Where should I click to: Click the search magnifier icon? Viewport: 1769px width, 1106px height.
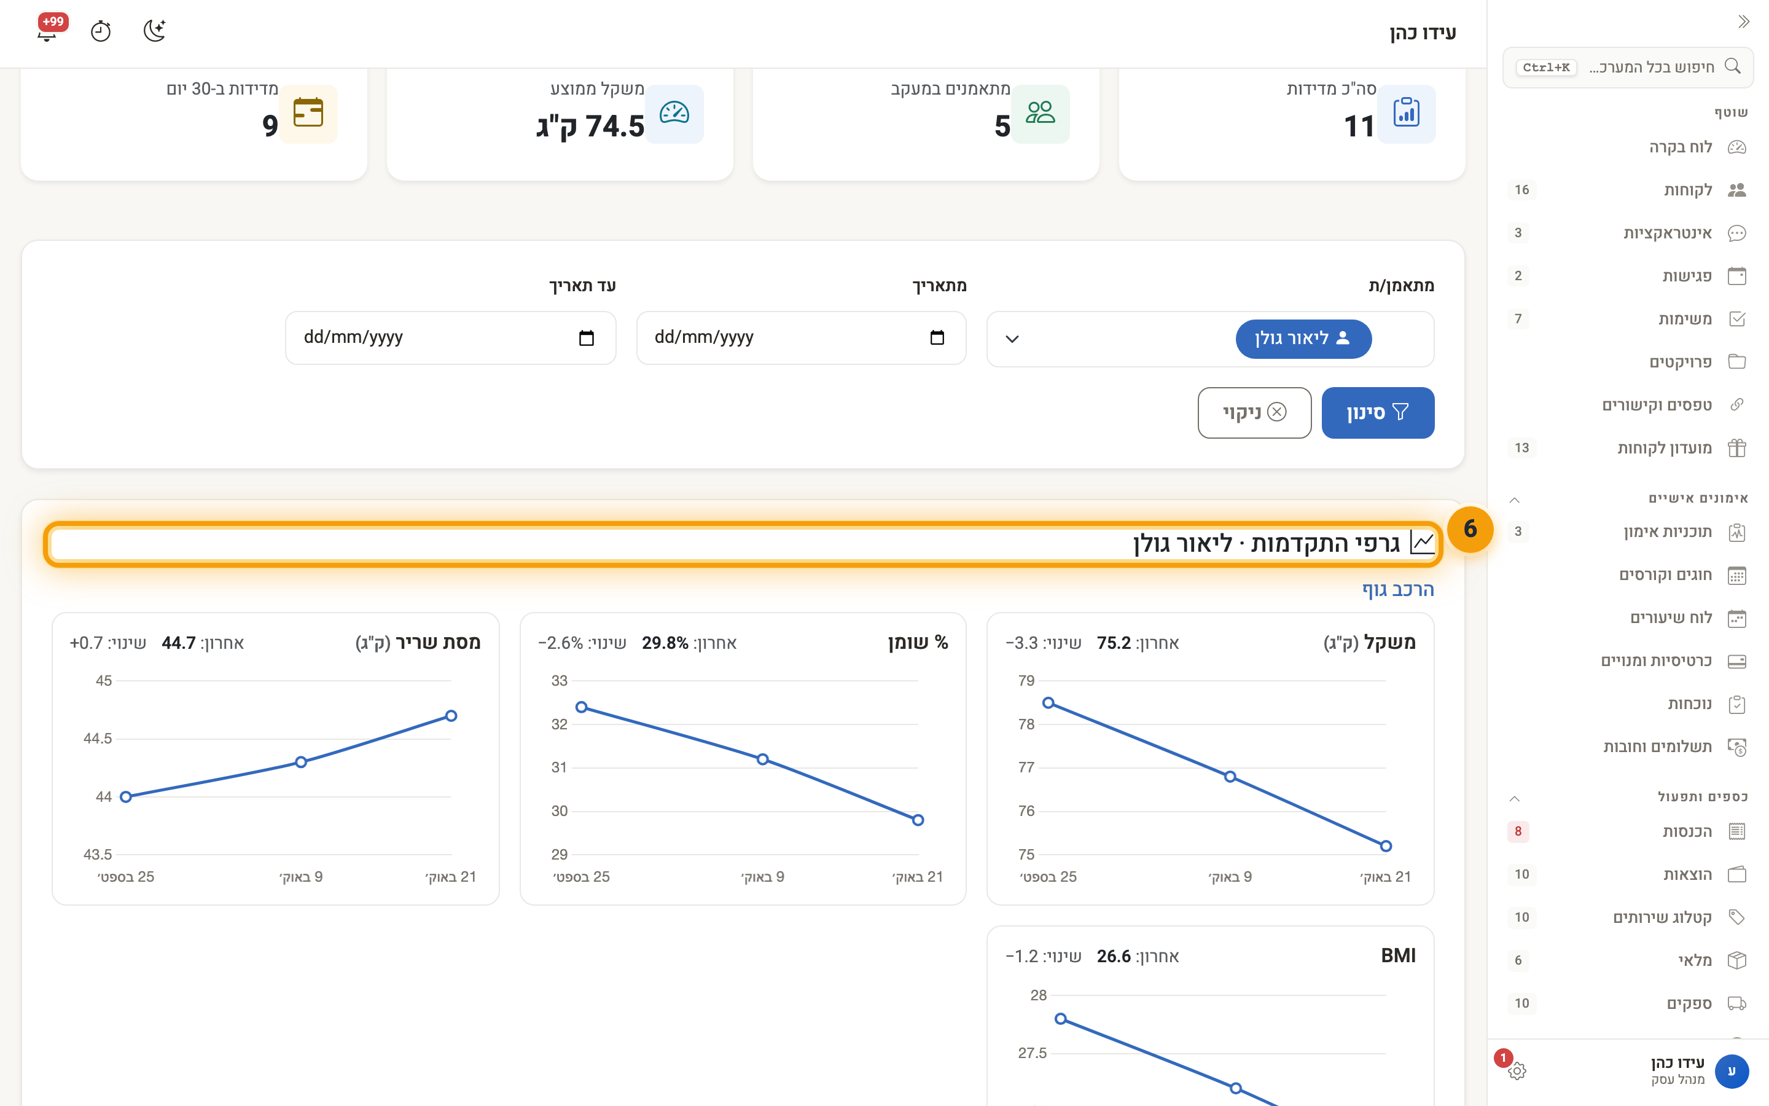click(x=1732, y=66)
